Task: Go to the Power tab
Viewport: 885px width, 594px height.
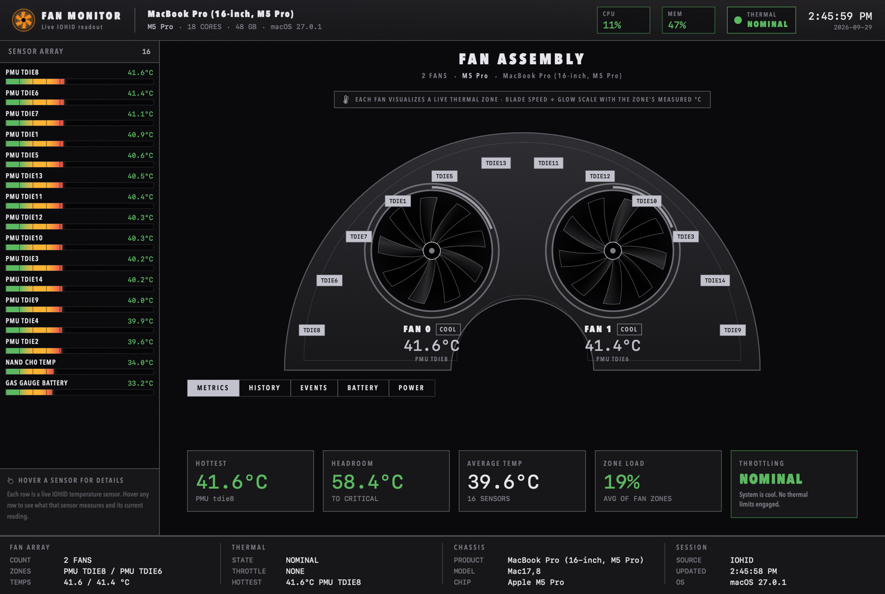Action: [x=411, y=388]
